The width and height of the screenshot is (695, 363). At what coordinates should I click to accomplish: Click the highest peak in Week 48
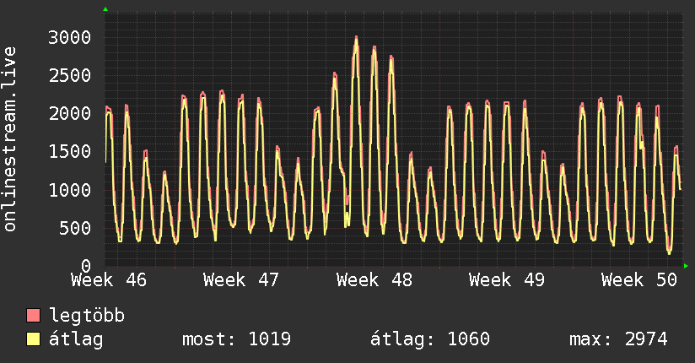(356, 39)
